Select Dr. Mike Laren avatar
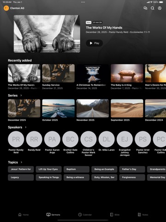 click(x=107, y=139)
